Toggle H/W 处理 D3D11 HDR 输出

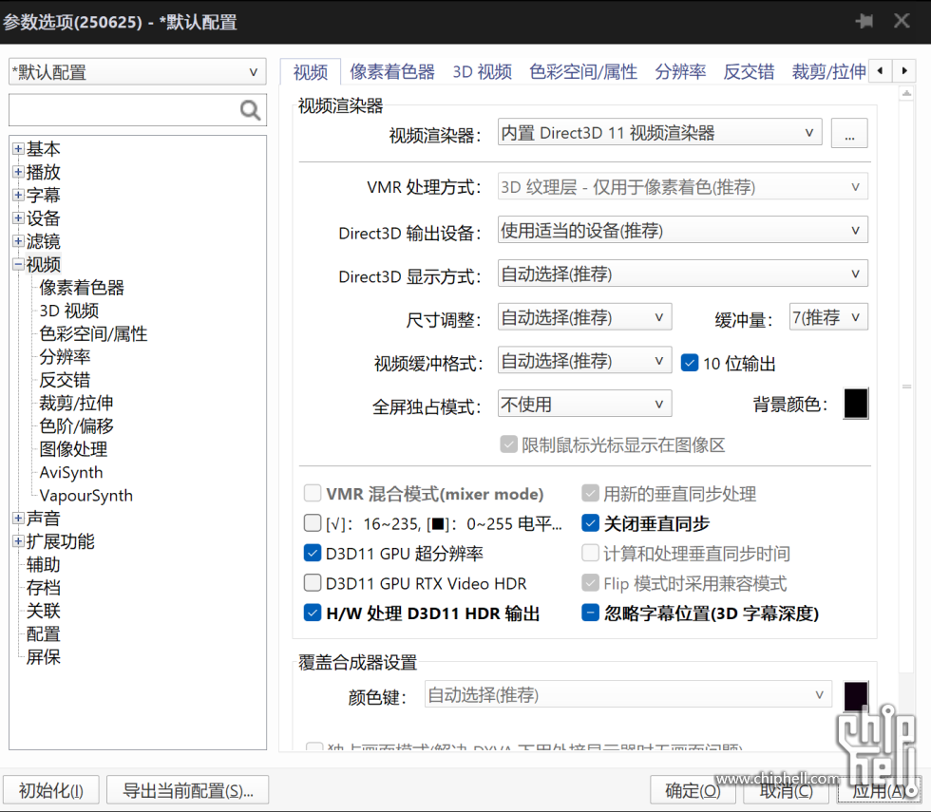pos(313,613)
